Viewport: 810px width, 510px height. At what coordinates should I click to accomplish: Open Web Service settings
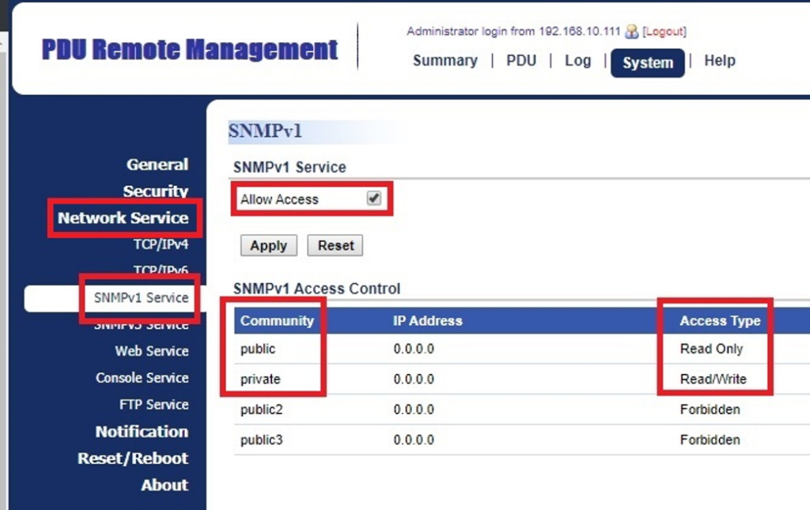coord(152,351)
